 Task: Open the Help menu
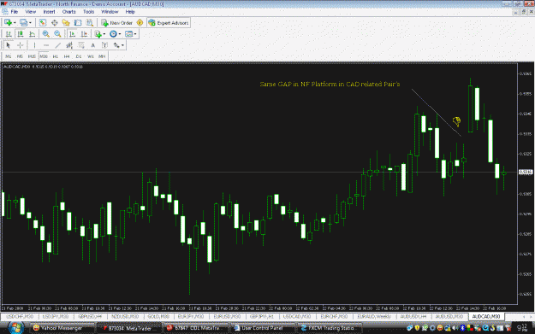pyautogui.click(x=130, y=12)
